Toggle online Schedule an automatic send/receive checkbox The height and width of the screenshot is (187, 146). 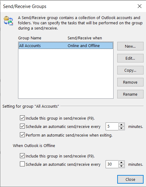point(22,126)
